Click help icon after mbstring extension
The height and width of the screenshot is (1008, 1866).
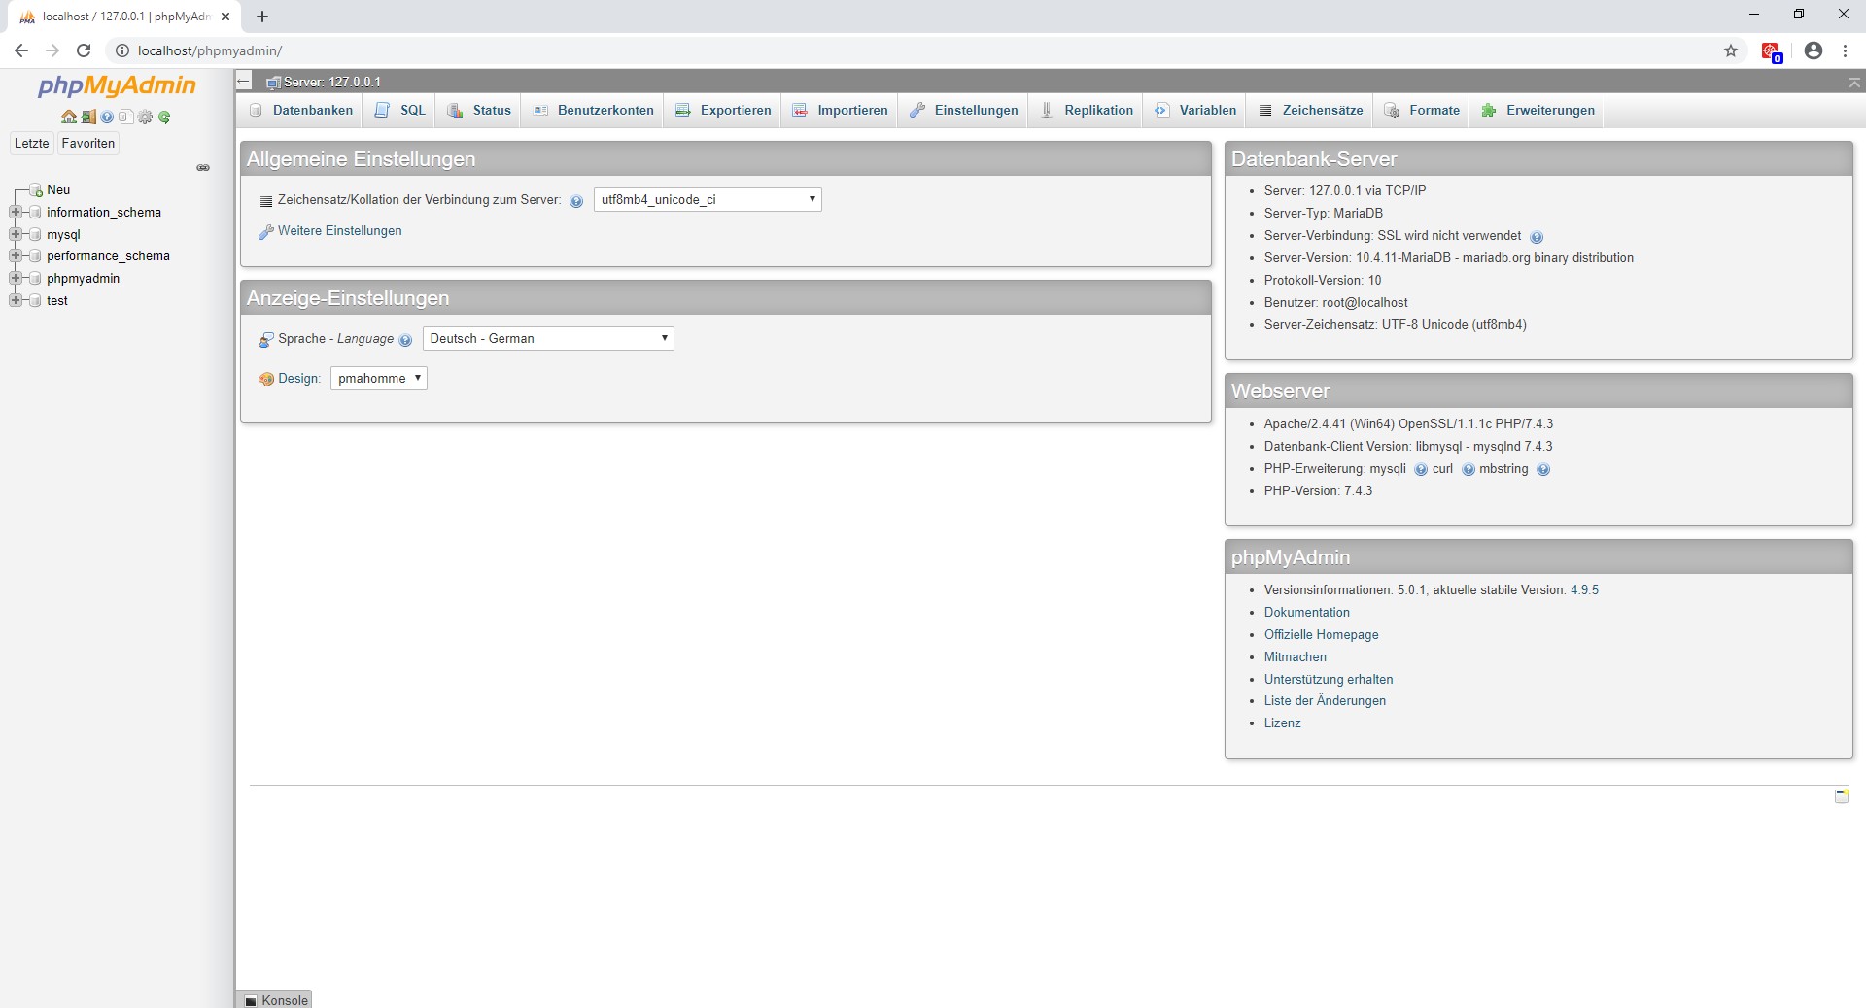[1543, 470]
